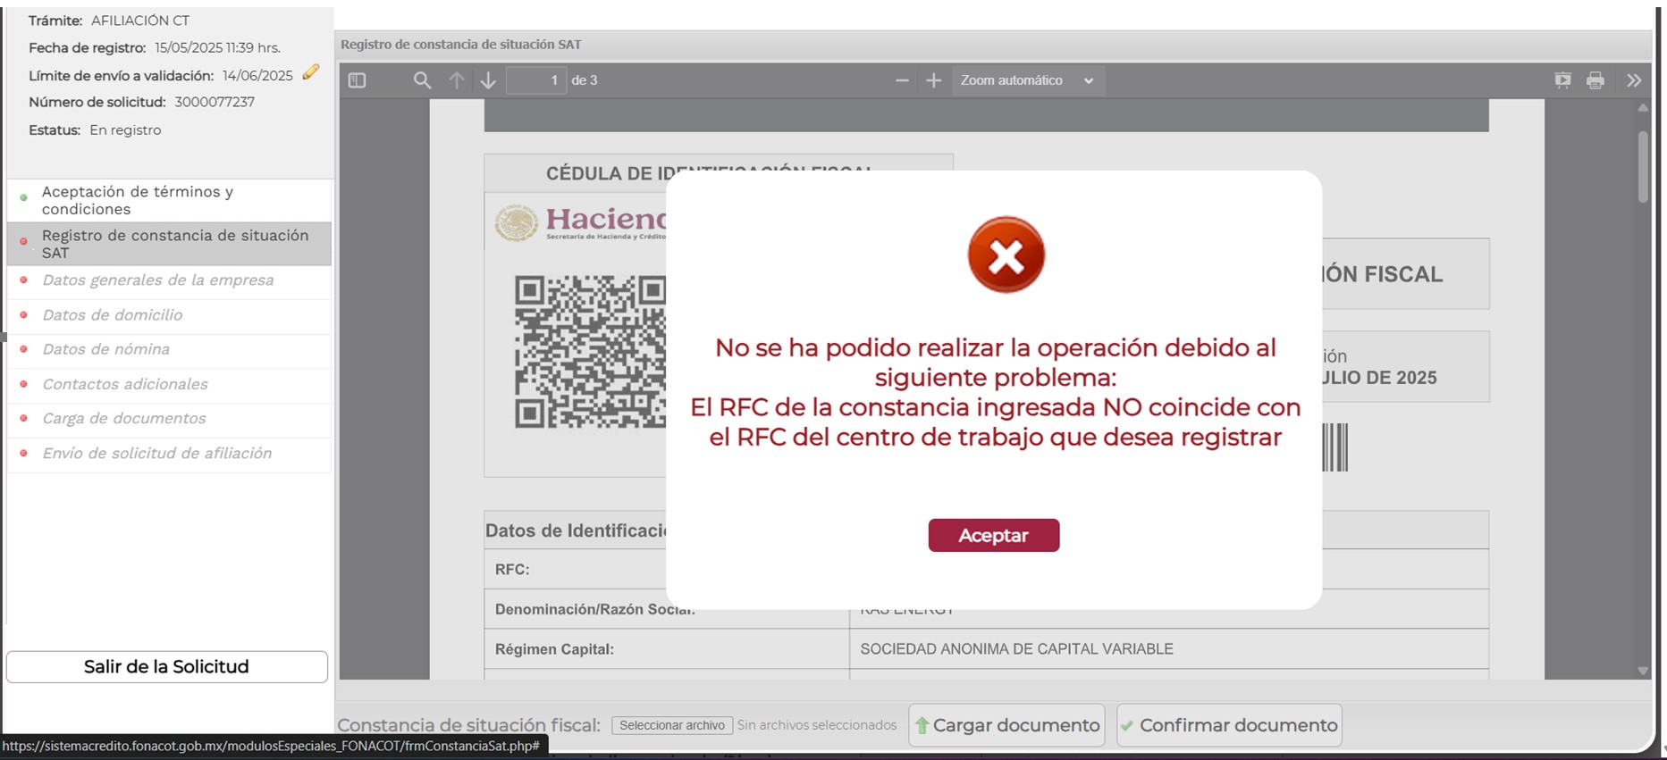Click the presentation mode icon
Viewport: 1667px width, 760px height.
[1562, 80]
